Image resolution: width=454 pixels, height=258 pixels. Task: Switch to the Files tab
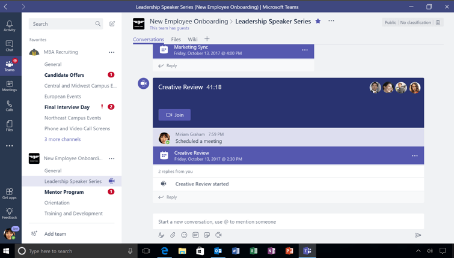point(176,39)
